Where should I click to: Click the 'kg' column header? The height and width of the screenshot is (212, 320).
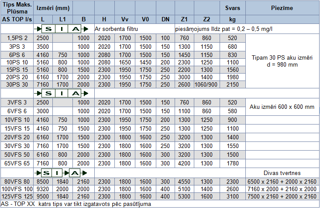pos(232,19)
